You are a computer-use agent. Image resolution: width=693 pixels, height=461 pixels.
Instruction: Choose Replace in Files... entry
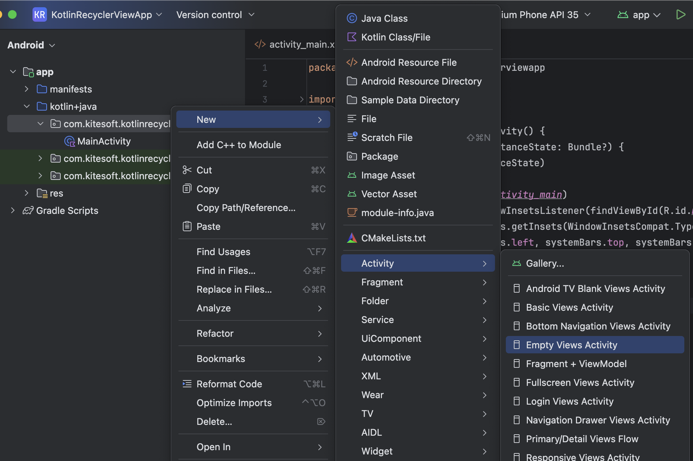(253, 289)
